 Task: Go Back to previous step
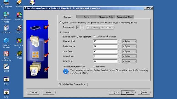pos(114,92)
